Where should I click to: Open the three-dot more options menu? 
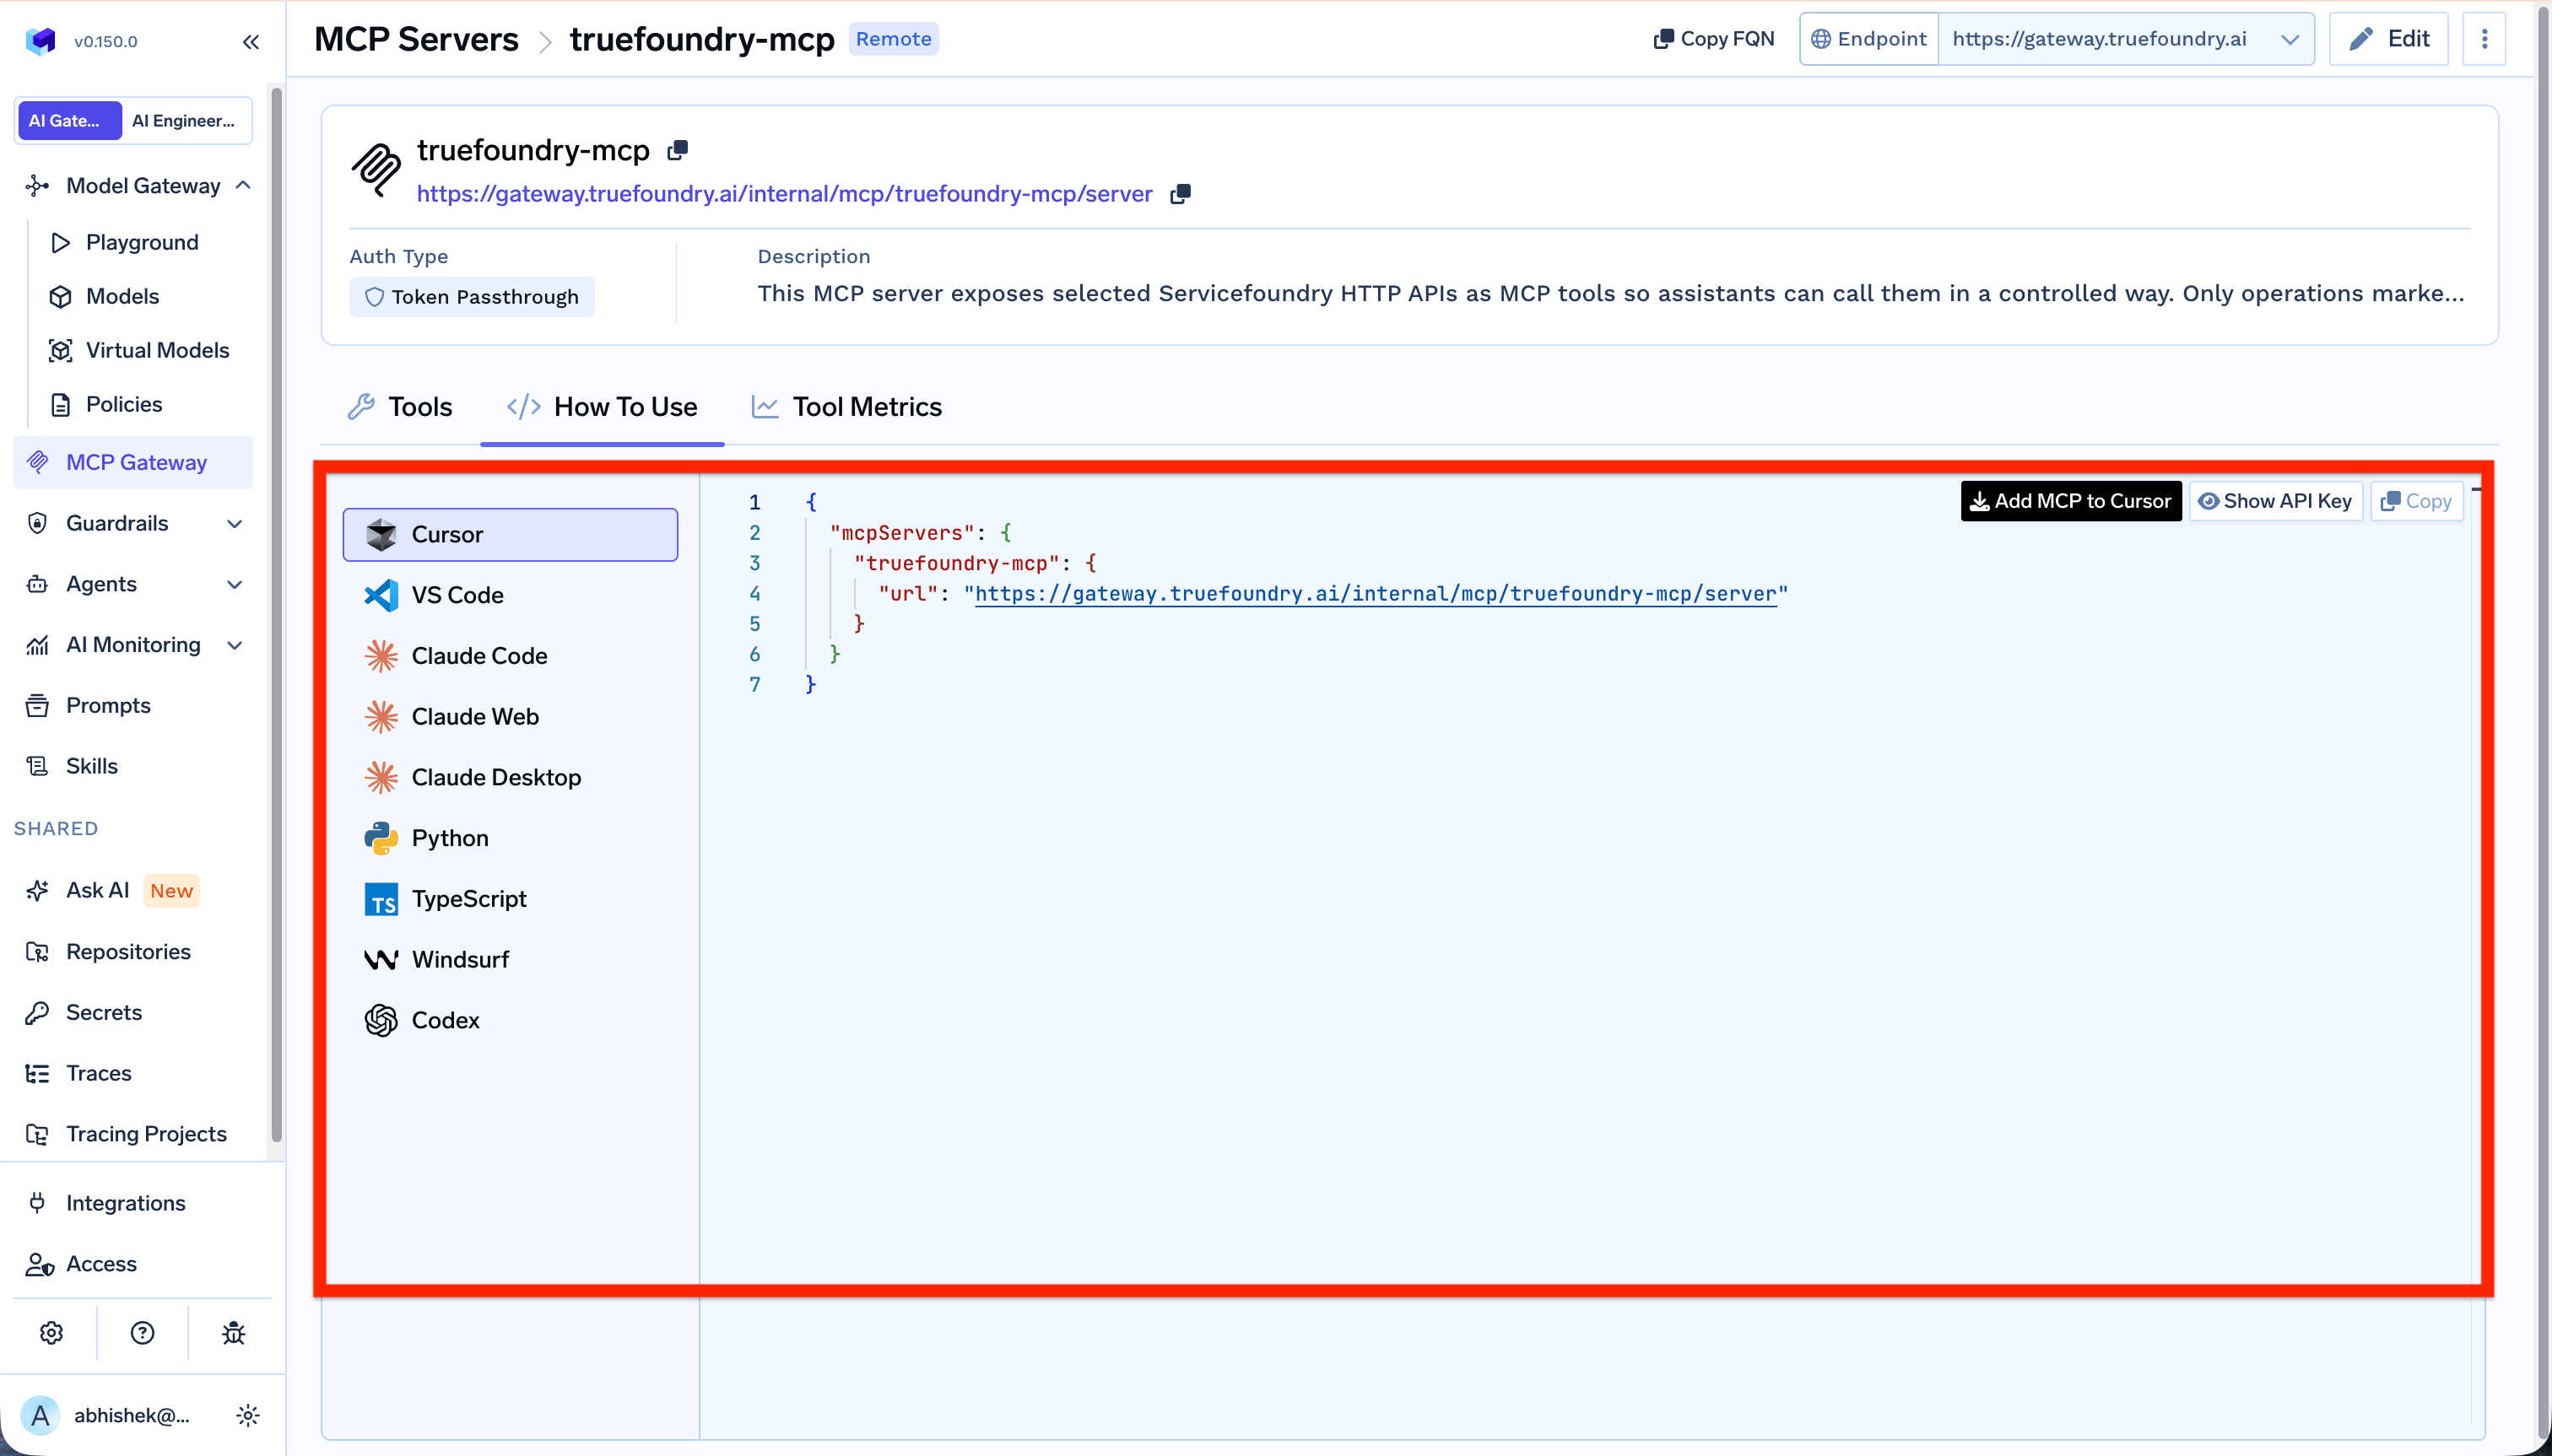point(2484,39)
